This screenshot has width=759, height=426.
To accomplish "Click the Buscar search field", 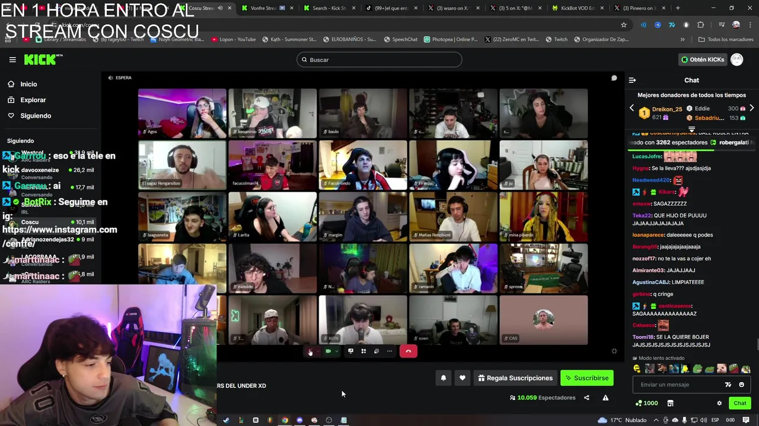I will (x=379, y=60).
